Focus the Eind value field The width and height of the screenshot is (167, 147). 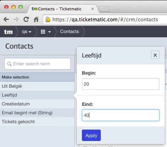(121, 115)
